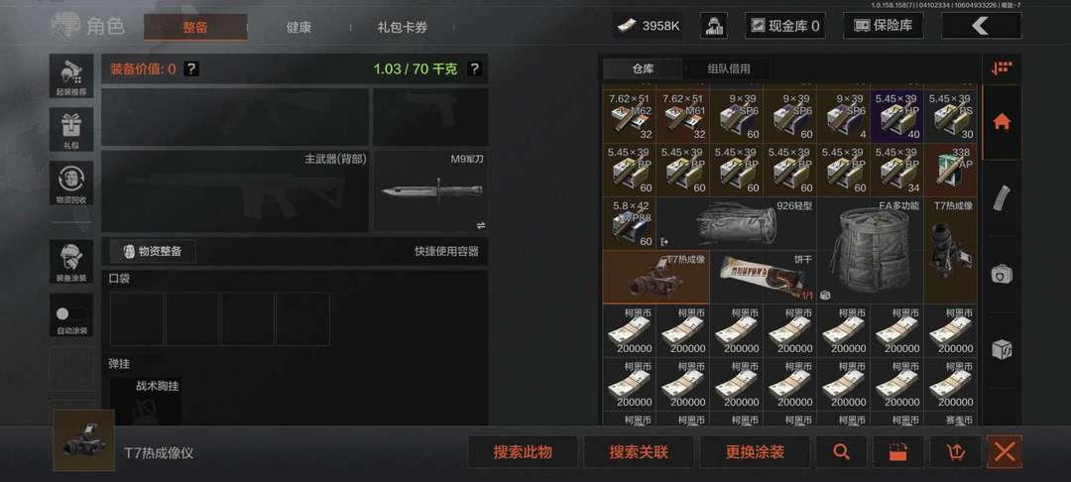The height and width of the screenshot is (482, 1071).
Task: Click the magnifier search icon button
Action: tap(841, 452)
